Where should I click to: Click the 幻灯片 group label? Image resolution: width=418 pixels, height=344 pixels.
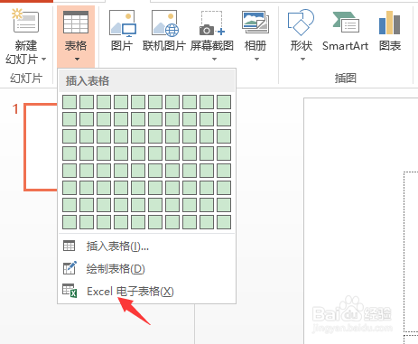(x=26, y=79)
